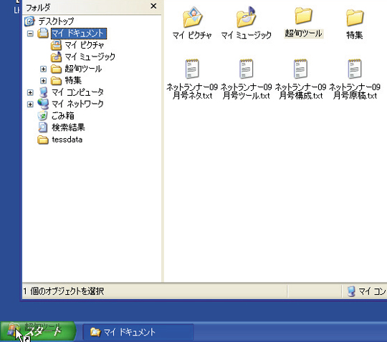Image resolution: width=387 pixels, height=342 pixels.
Task: Select the 特集 folder icon in file pane
Action: (x=355, y=17)
